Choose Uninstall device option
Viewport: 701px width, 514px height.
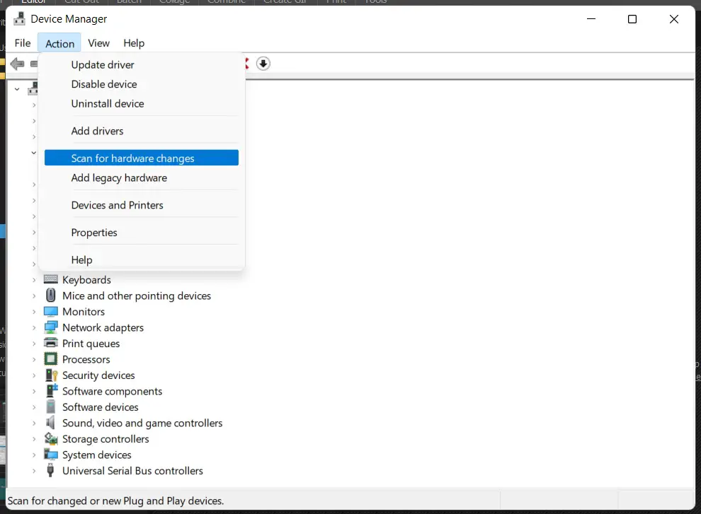[x=142, y=104]
